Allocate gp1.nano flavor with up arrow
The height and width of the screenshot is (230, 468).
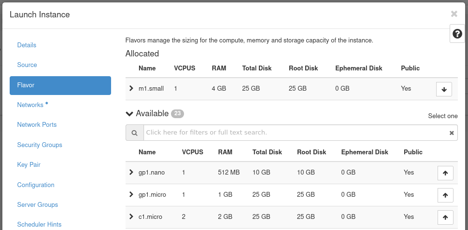(x=445, y=173)
